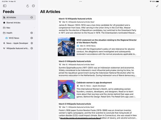Click the Wikipedia W icon in sidebar
Image resolution: width=161 pixels, height=120 pixels.
4,48
